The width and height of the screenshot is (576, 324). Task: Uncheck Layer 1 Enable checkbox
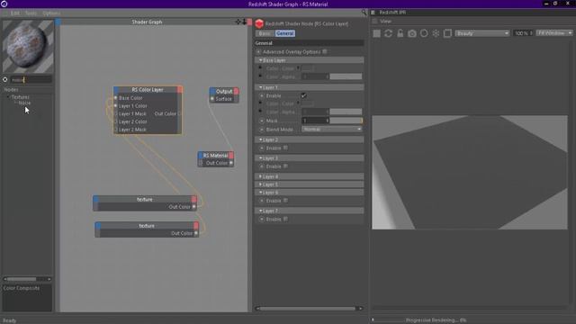tap(304, 95)
